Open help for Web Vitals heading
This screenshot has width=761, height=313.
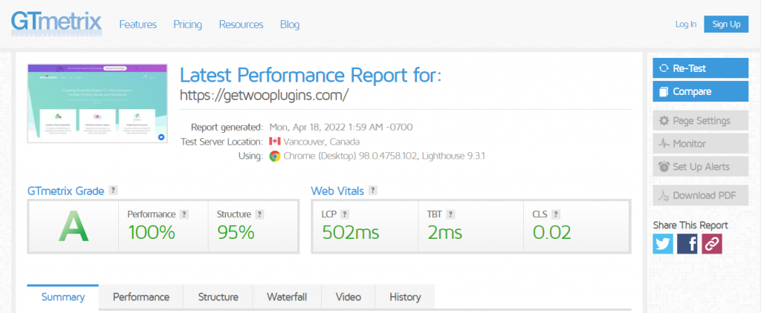(x=373, y=191)
